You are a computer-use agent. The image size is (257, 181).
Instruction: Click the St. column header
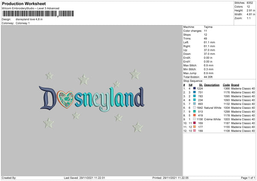point(201,85)
